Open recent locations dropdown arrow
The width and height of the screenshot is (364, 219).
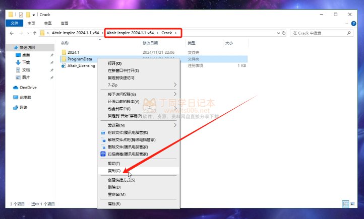pyautogui.click(x=28, y=33)
